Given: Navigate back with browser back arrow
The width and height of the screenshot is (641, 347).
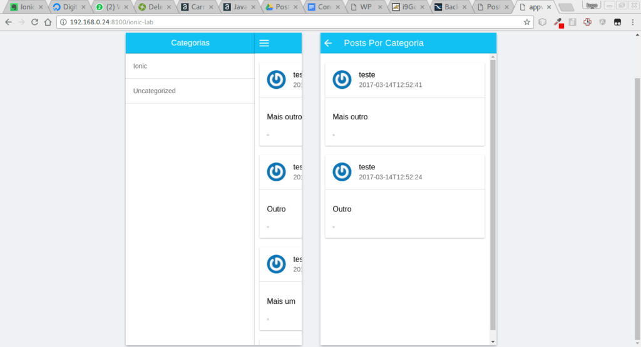Looking at the screenshot, I should pyautogui.click(x=8, y=22).
